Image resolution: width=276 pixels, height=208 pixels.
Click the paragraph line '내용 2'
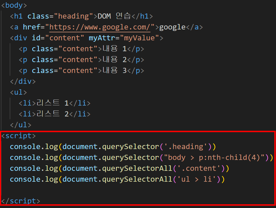pos(81,60)
